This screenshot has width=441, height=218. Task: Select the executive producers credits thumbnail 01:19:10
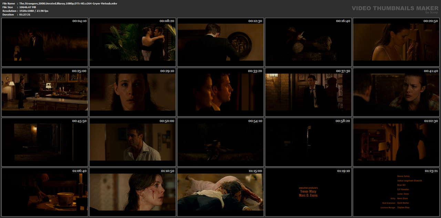point(308,192)
